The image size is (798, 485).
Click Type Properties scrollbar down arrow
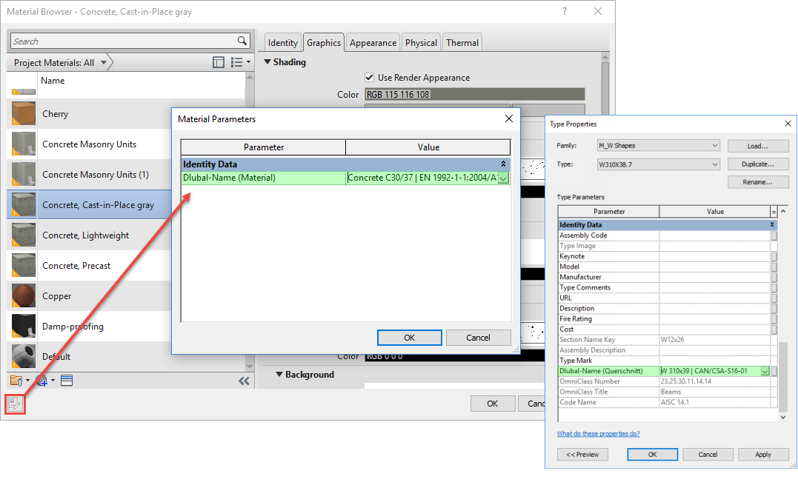[x=782, y=417]
